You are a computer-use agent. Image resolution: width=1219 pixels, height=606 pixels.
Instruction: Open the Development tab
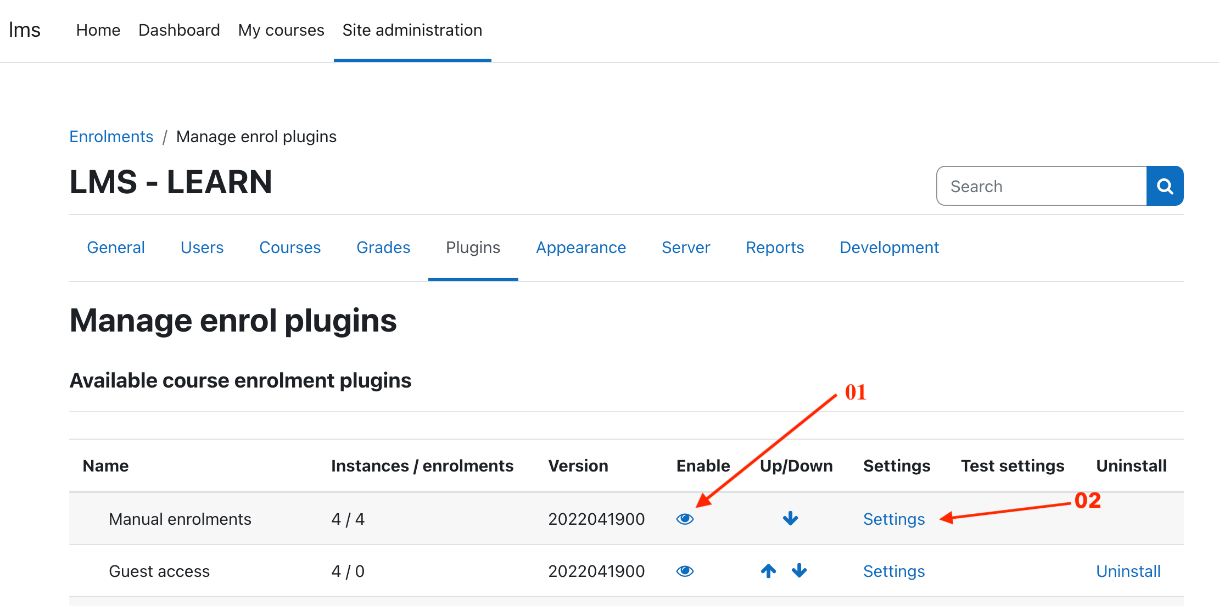pos(889,248)
